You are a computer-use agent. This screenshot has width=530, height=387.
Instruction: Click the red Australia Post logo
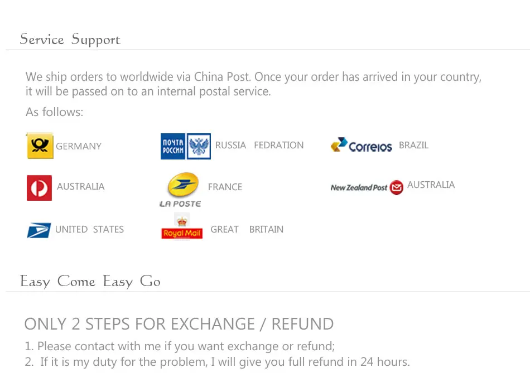[x=39, y=188]
